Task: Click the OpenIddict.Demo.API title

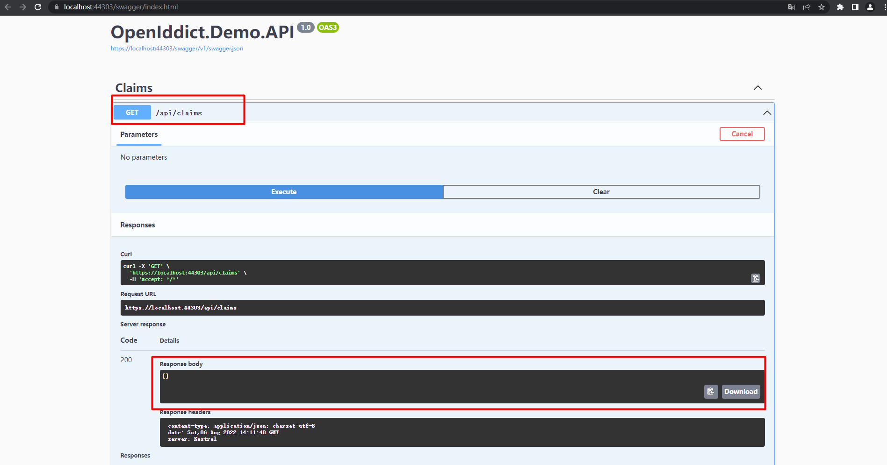Action: [202, 32]
